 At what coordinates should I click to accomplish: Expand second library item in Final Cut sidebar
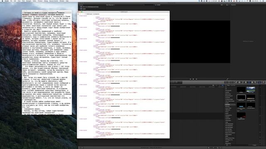(x=79, y=9)
